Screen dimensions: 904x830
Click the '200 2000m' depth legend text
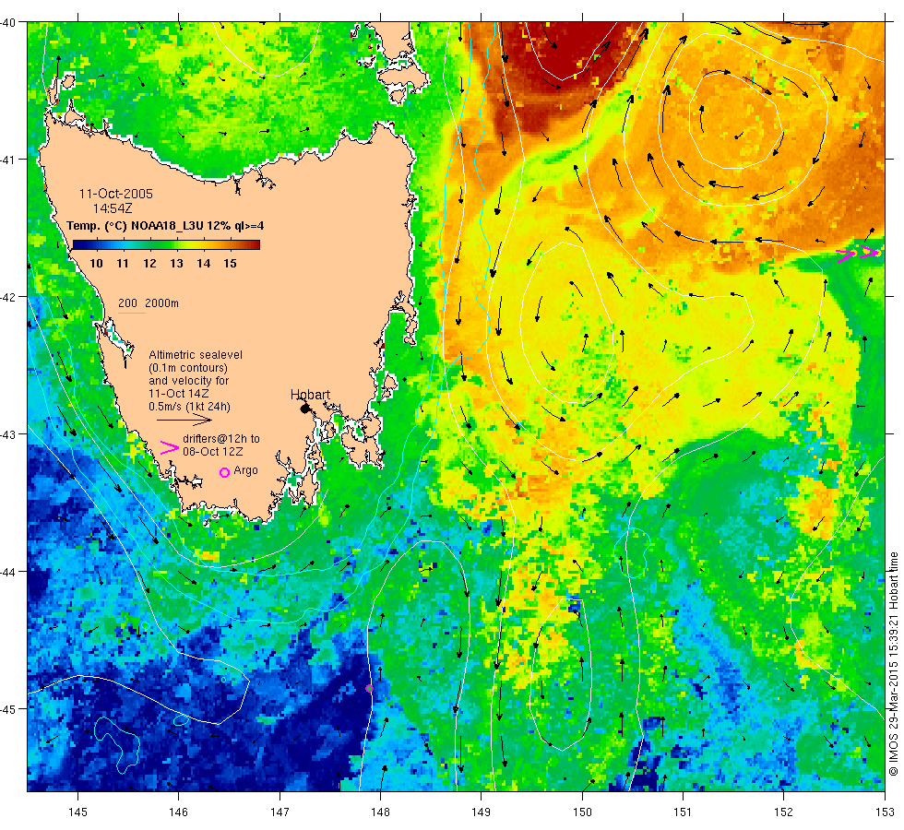149,303
